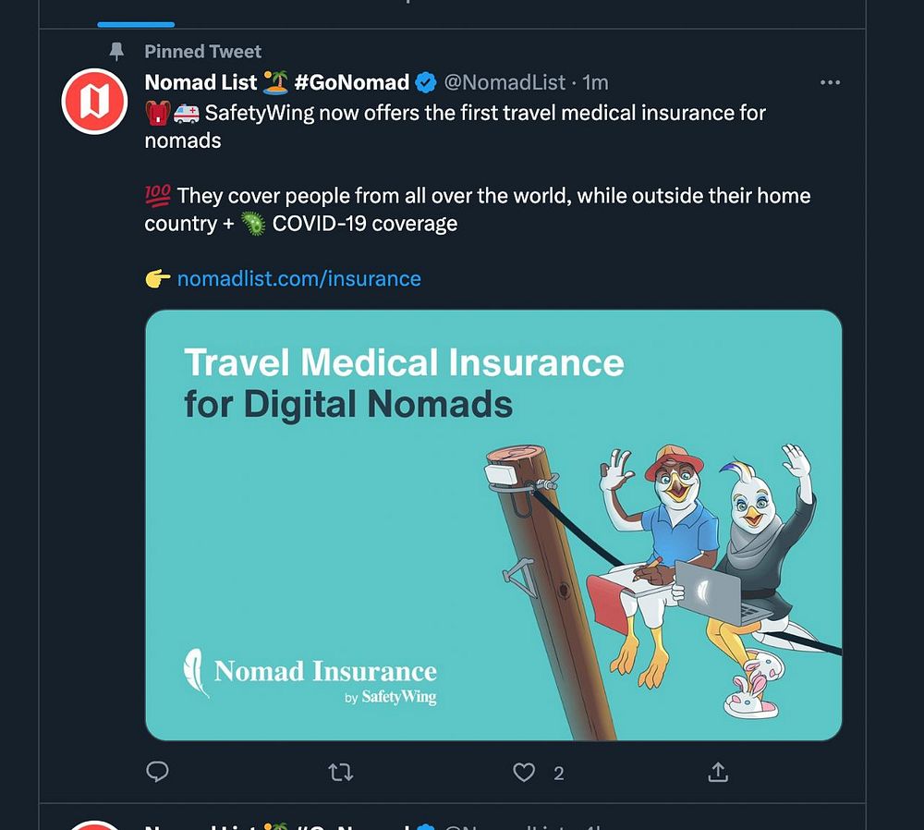Viewport: 924px width, 830px height.
Task: Click the Nomad Insurance logo in the card
Action: click(310, 679)
